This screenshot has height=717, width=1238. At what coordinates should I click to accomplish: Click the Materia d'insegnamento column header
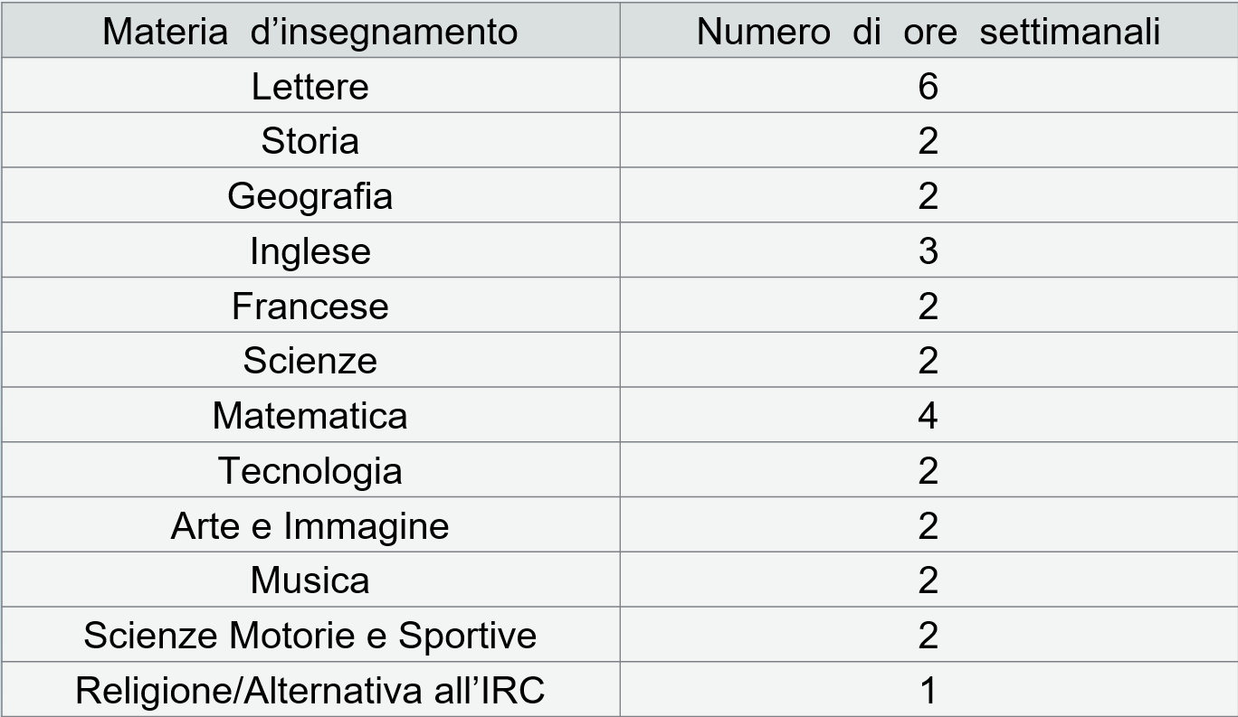pyautogui.click(x=309, y=32)
